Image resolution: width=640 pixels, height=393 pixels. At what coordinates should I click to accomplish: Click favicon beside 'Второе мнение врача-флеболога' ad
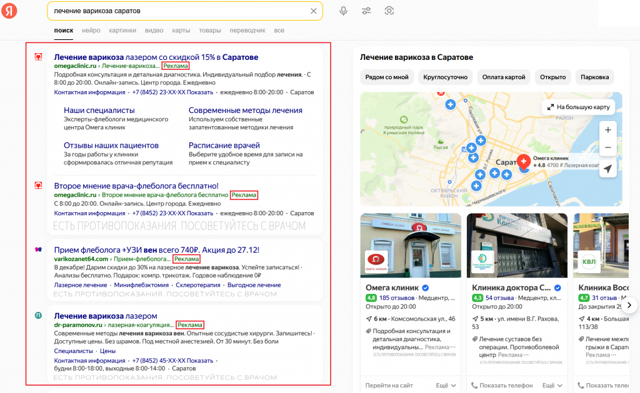coord(38,185)
